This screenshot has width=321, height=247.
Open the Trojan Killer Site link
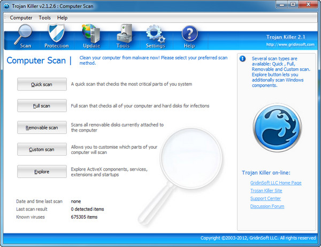click(266, 190)
